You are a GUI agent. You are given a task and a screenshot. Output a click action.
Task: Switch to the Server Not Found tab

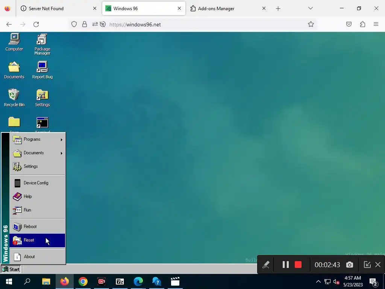(x=58, y=9)
